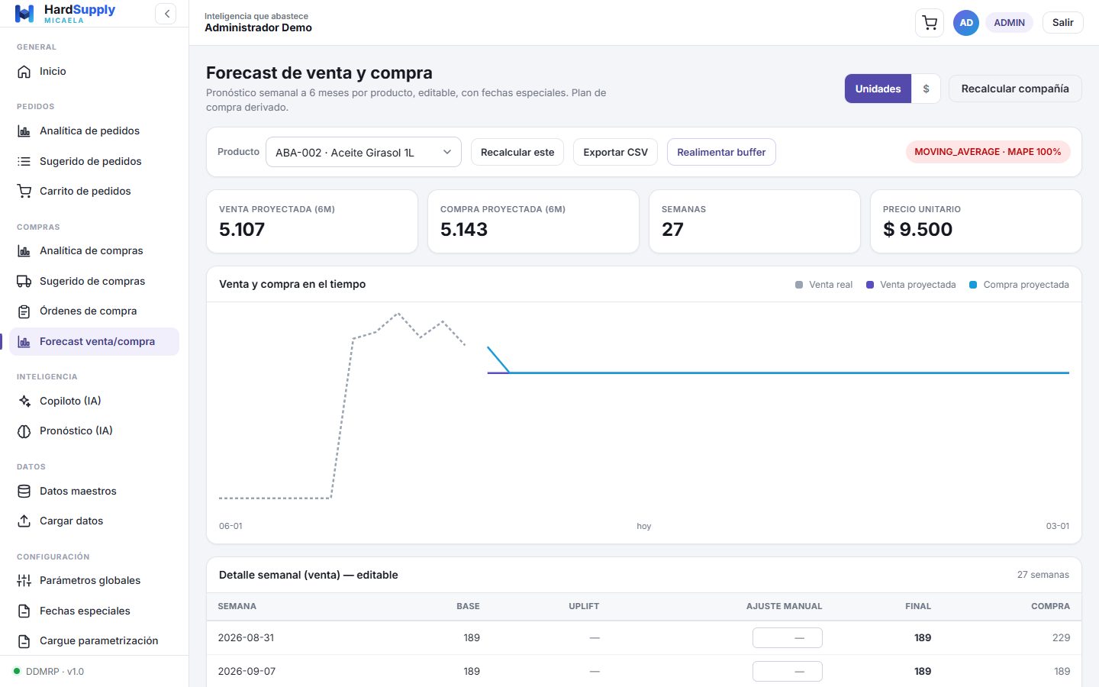Click the Compra proyectada value 5.143
The width and height of the screenshot is (1099, 687).
click(464, 229)
